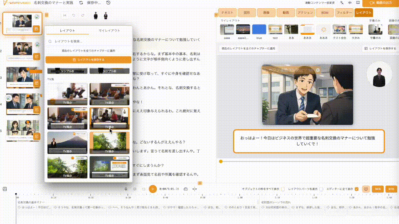The height and width of the screenshot is (224, 399).
Task: Click the orange progress slider handle under preview
Action: (x=221, y=161)
